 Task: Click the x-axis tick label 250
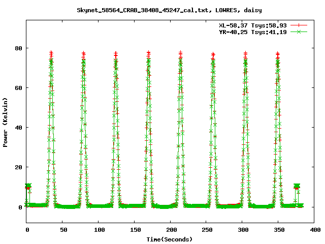coord(207,230)
